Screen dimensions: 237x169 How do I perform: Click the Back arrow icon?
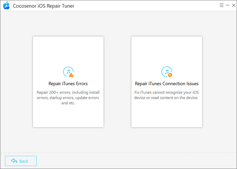tap(14, 161)
